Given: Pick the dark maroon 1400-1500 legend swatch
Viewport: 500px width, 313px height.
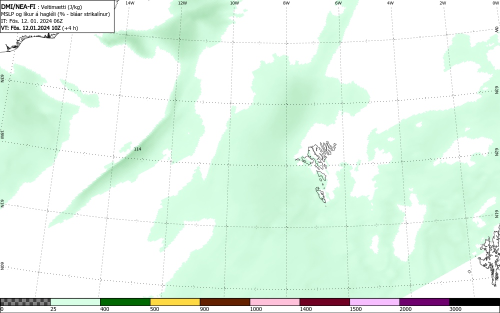Looking at the screenshot, I should (x=324, y=302).
